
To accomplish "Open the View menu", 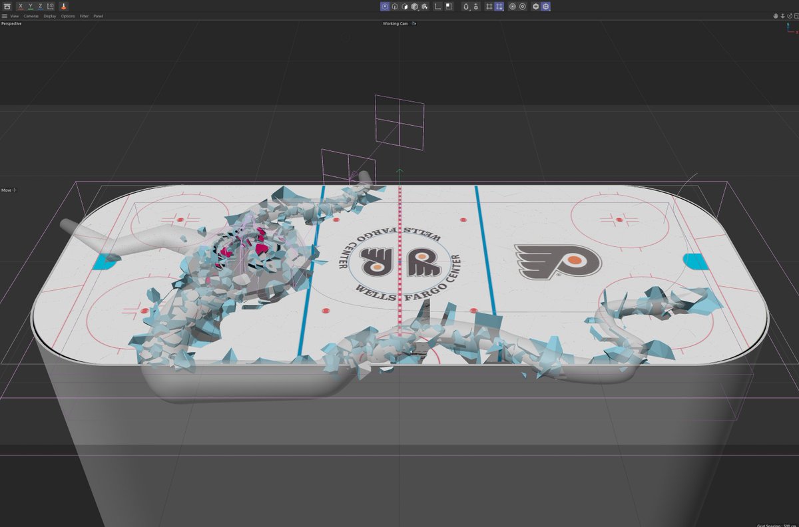I will click(x=14, y=16).
